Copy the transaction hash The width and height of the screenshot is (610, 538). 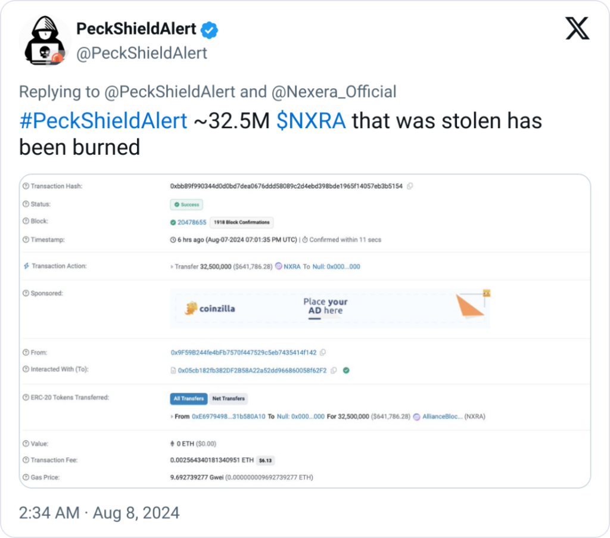[410, 186]
